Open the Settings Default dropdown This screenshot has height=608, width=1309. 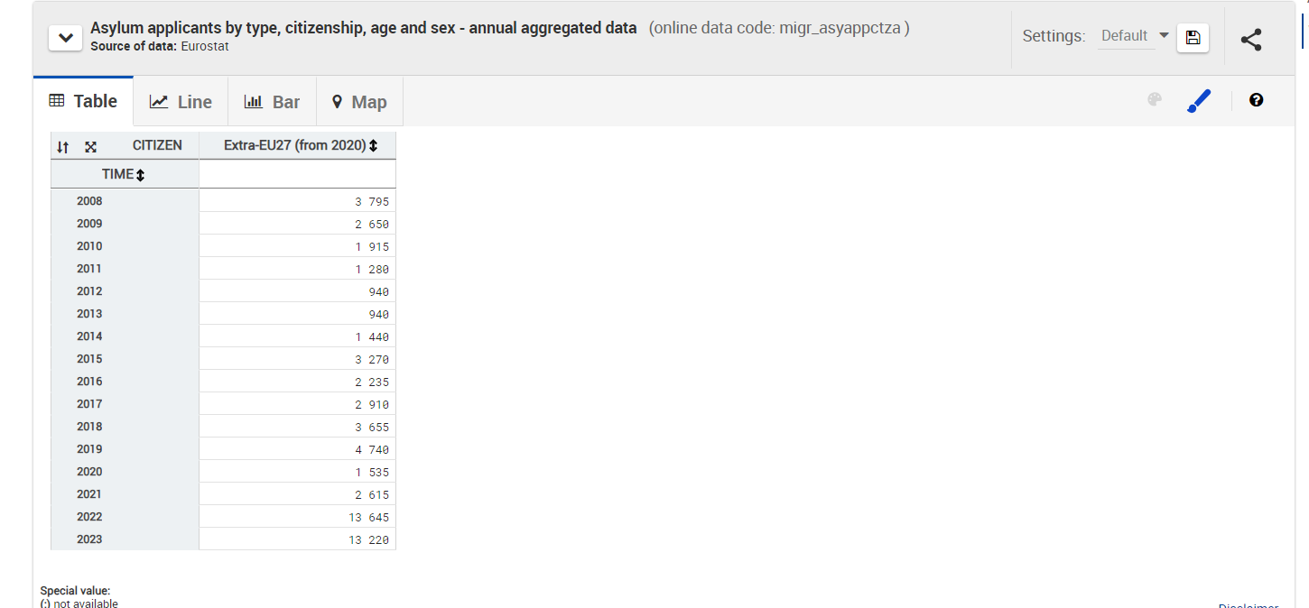[x=1134, y=36]
